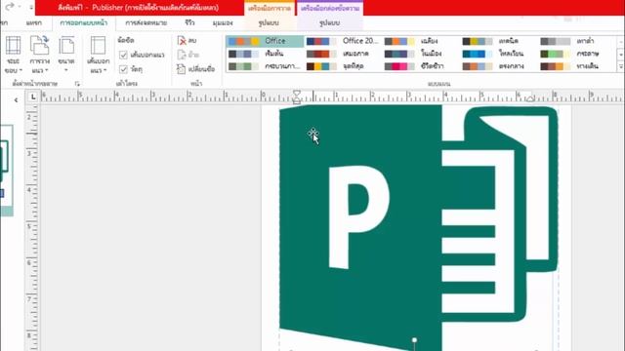Click the Drawing Tools (เครื่องมือการวาด) contextual header
Image resolution: width=625 pixels, height=351 pixels.
[270, 8]
